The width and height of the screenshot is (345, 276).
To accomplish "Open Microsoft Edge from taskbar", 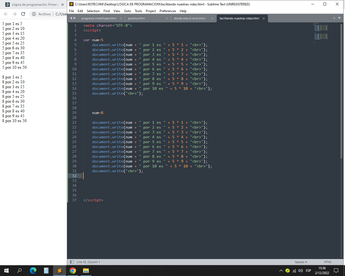I will point(33,271).
